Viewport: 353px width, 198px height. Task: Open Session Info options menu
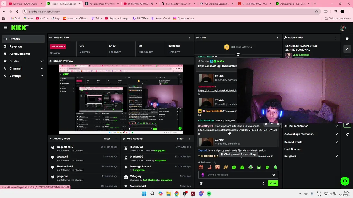189,38
